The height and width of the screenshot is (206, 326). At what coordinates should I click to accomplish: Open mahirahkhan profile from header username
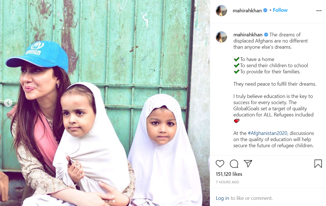click(x=247, y=11)
